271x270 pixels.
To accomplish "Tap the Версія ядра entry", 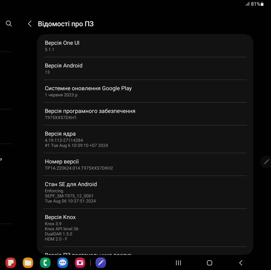I will tap(145, 139).
